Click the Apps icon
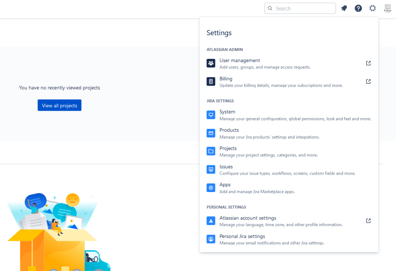This screenshot has width=396, height=271. pos(211,188)
